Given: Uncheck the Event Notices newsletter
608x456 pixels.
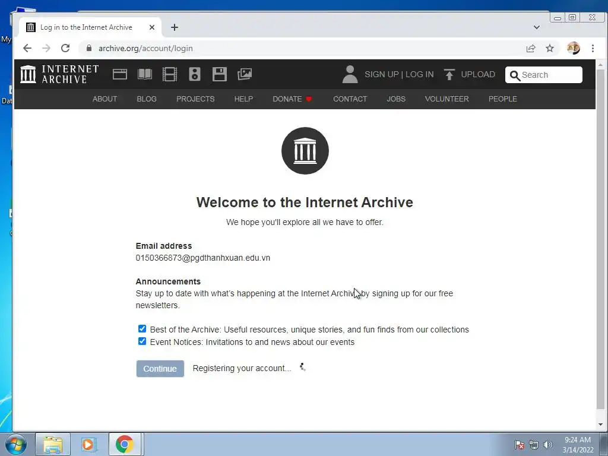Looking at the screenshot, I should pos(142,341).
